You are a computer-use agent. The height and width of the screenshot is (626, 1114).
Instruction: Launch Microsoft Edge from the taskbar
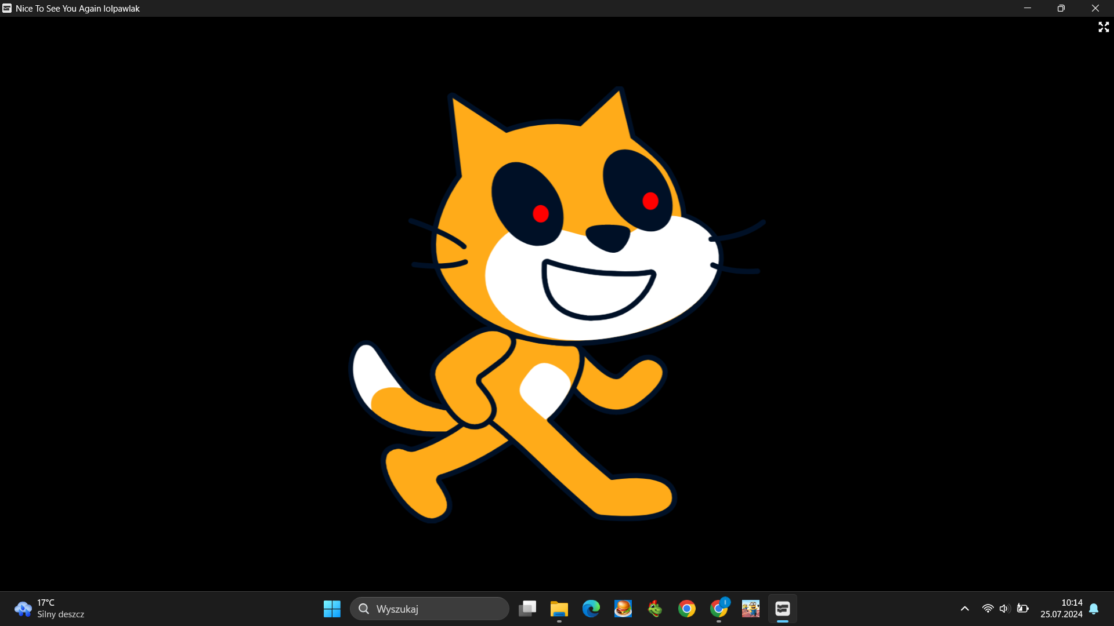pos(591,609)
